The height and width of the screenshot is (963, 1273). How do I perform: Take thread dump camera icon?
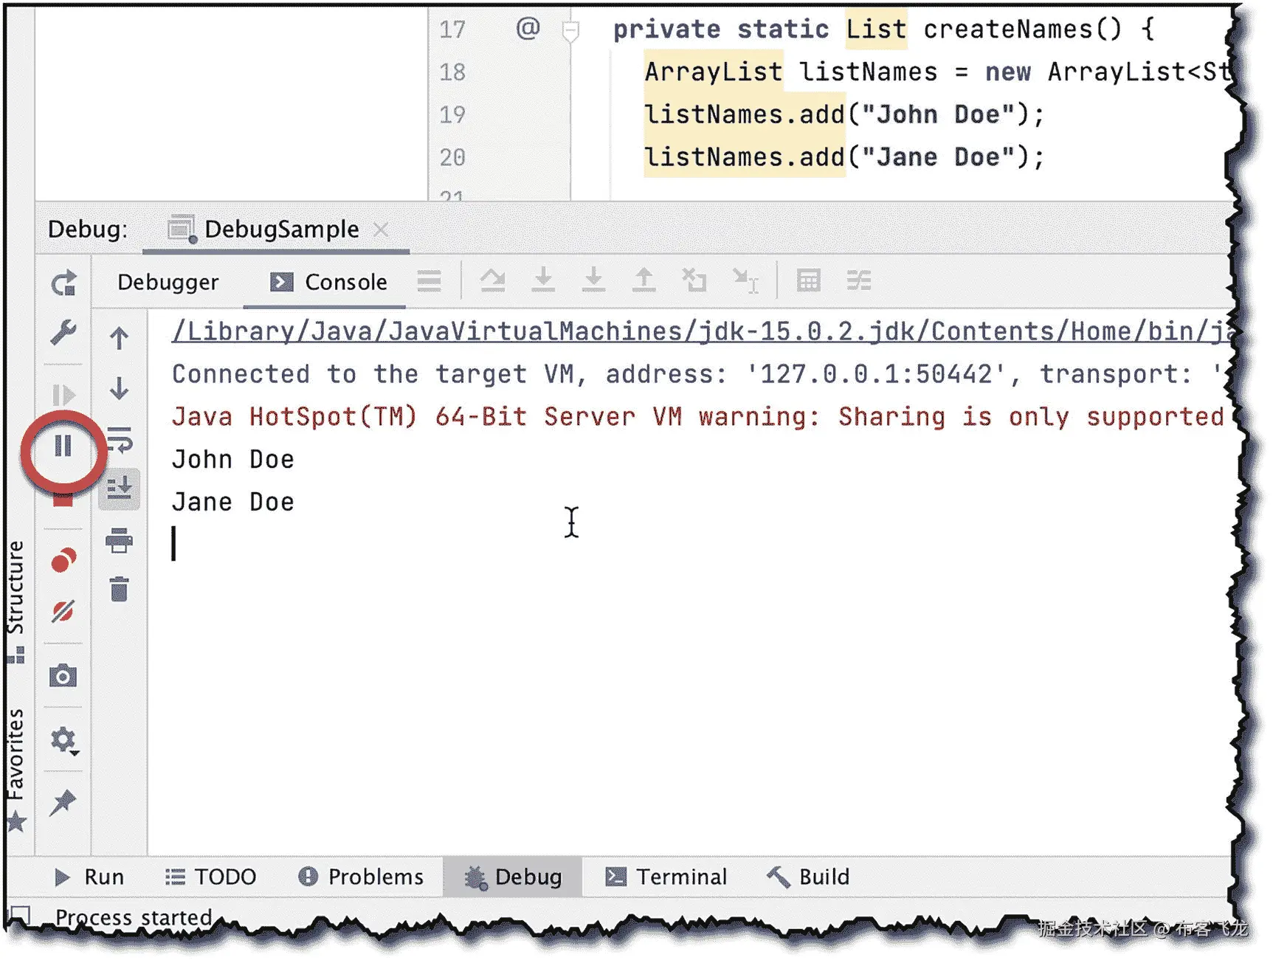63,676
